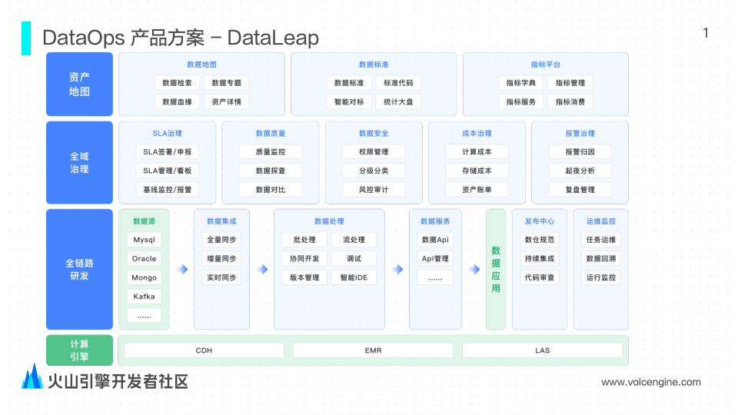Select the Kafka data source
Screen dimensions: 738x415
tap(144, 297)
